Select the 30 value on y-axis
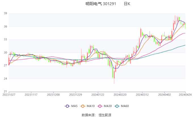Screen dimensions: 193x117 tap(5, 53)
